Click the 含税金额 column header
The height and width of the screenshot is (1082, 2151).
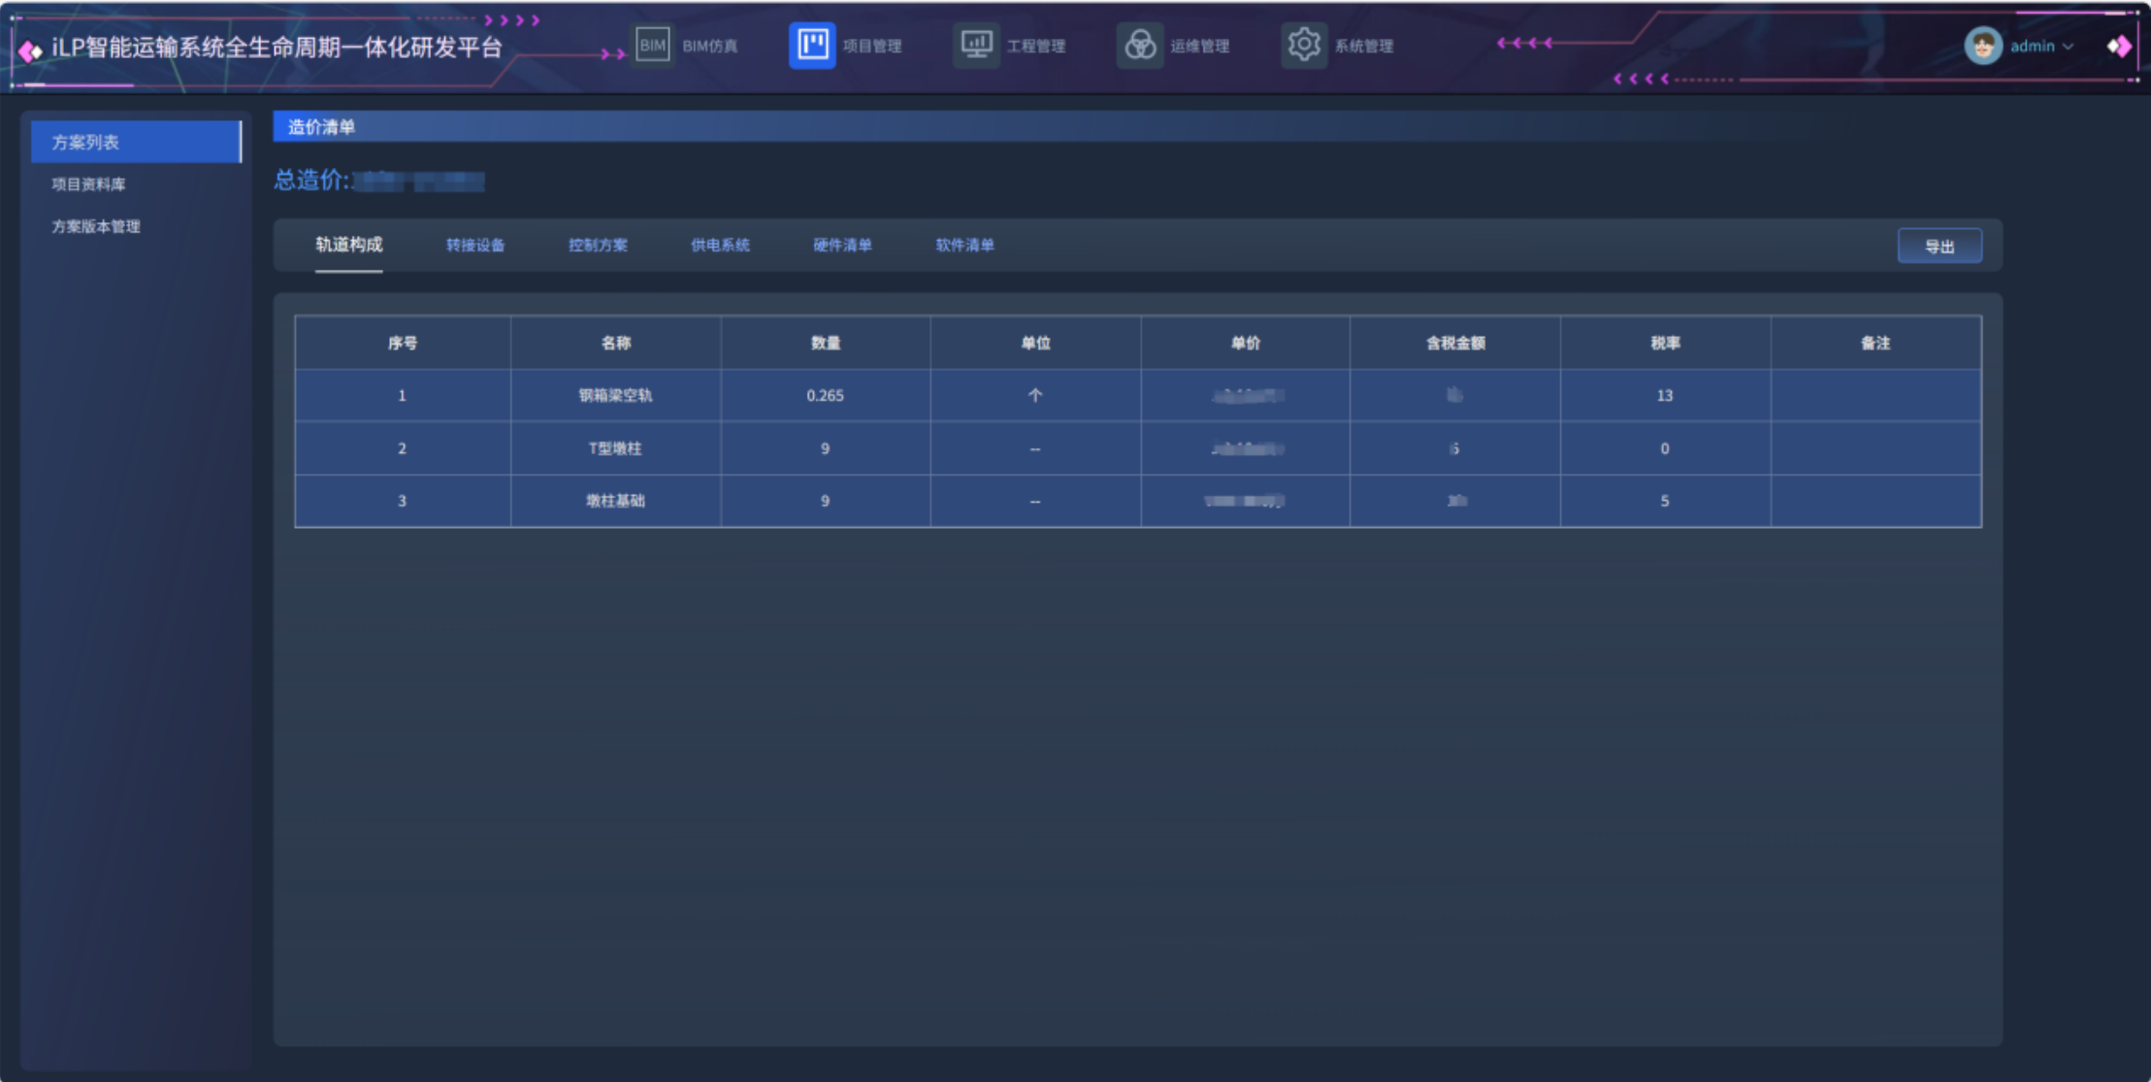[1454, 343]
